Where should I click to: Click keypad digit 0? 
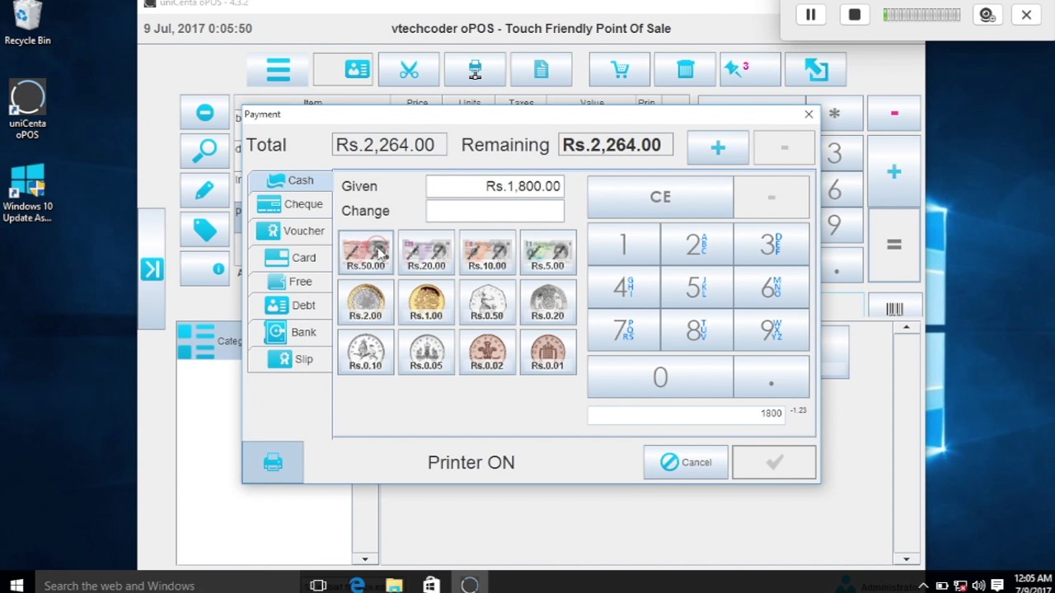tap(660, 377)
